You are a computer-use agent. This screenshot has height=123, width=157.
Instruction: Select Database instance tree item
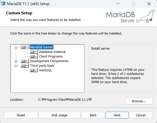click(x=52, y=52)
